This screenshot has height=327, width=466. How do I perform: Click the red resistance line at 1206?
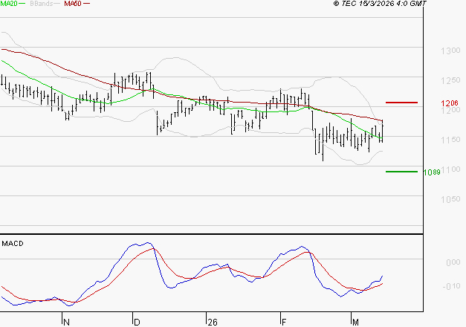pyautogui.click(x=401, y=103)
